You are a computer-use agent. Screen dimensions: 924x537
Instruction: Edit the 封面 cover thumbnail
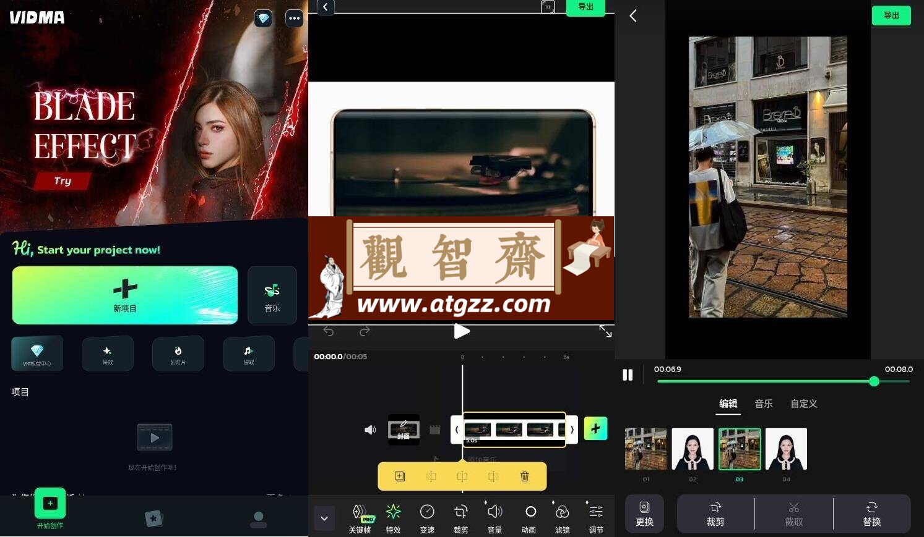404,429
